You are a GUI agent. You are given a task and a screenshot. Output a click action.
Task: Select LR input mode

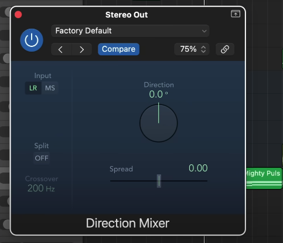(x=33, y=88)
